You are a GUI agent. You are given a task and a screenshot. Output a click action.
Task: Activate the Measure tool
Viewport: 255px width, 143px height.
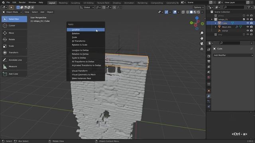14,66
